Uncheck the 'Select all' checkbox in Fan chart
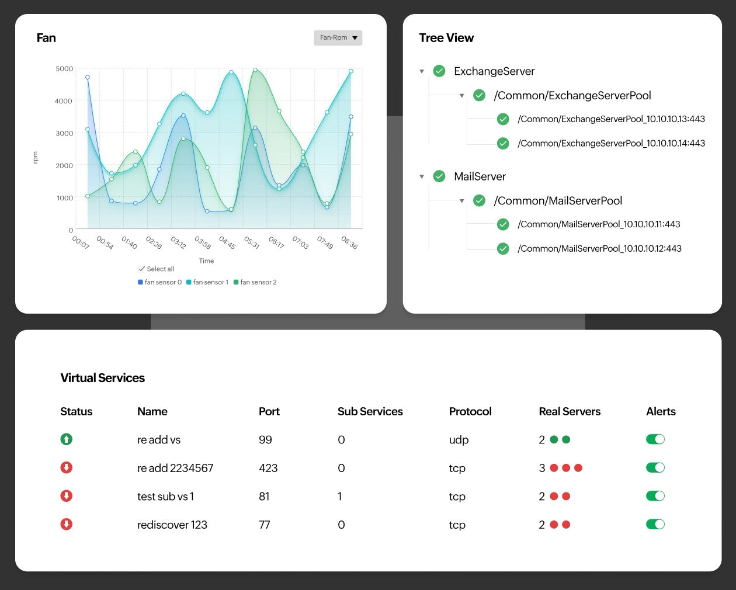 pos(141,269)
